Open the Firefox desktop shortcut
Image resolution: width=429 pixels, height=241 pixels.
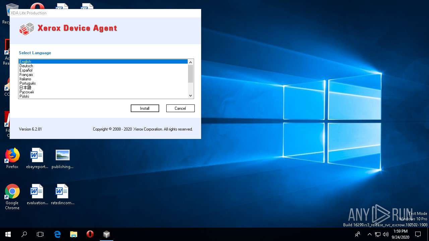(12, 159)
